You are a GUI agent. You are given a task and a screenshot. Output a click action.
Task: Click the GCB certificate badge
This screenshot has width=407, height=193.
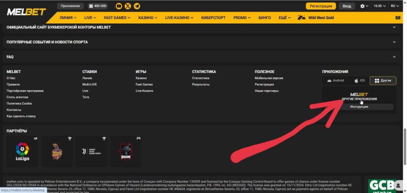point(382,186)
